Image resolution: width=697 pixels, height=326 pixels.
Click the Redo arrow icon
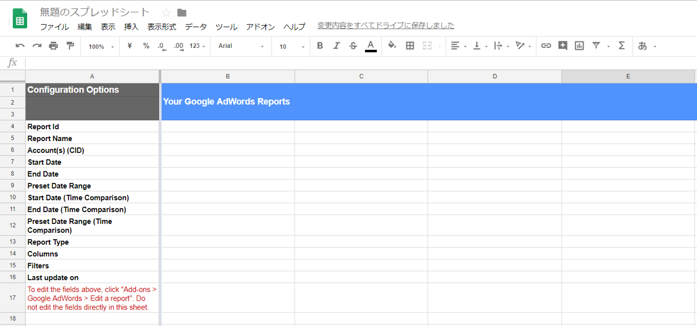[x=37, y=46]
